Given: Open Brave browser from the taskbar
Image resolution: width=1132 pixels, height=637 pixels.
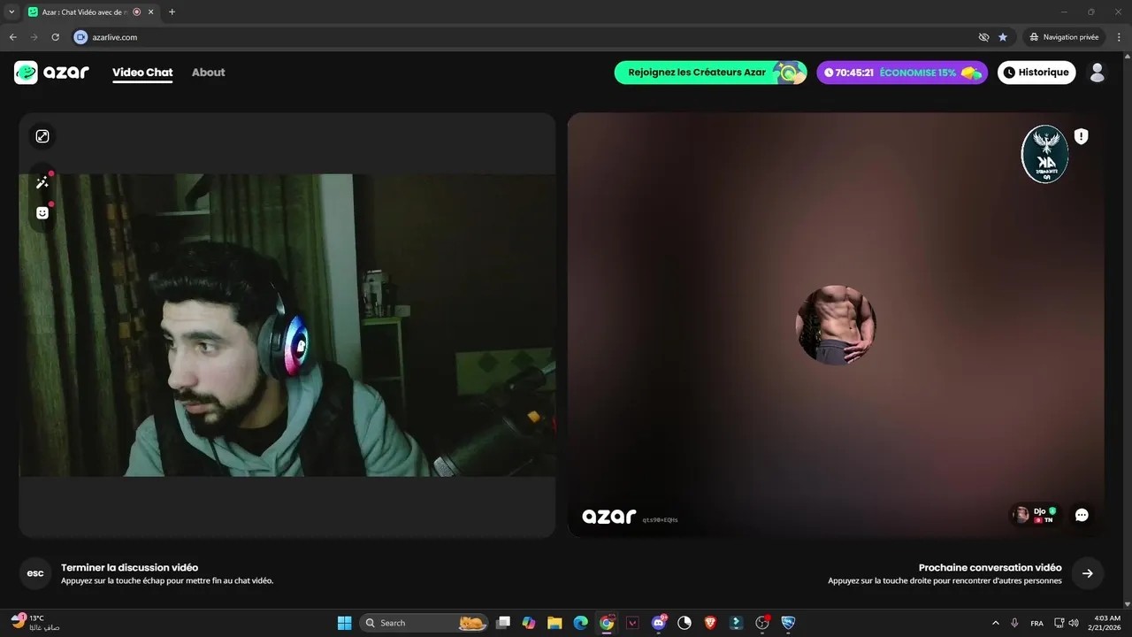Looking at the screenshot, I should (x=710, y=623).
